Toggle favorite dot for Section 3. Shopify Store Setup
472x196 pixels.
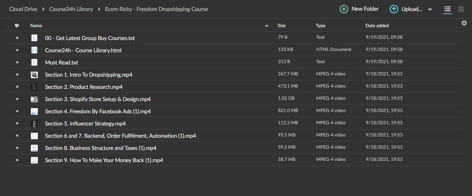[17, 99]
